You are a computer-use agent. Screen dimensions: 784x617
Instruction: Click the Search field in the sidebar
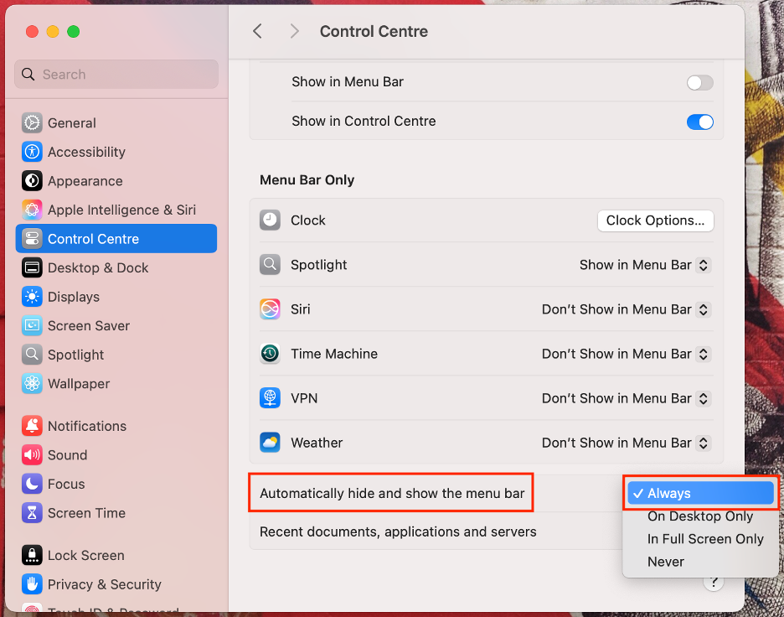click(116, 75)
